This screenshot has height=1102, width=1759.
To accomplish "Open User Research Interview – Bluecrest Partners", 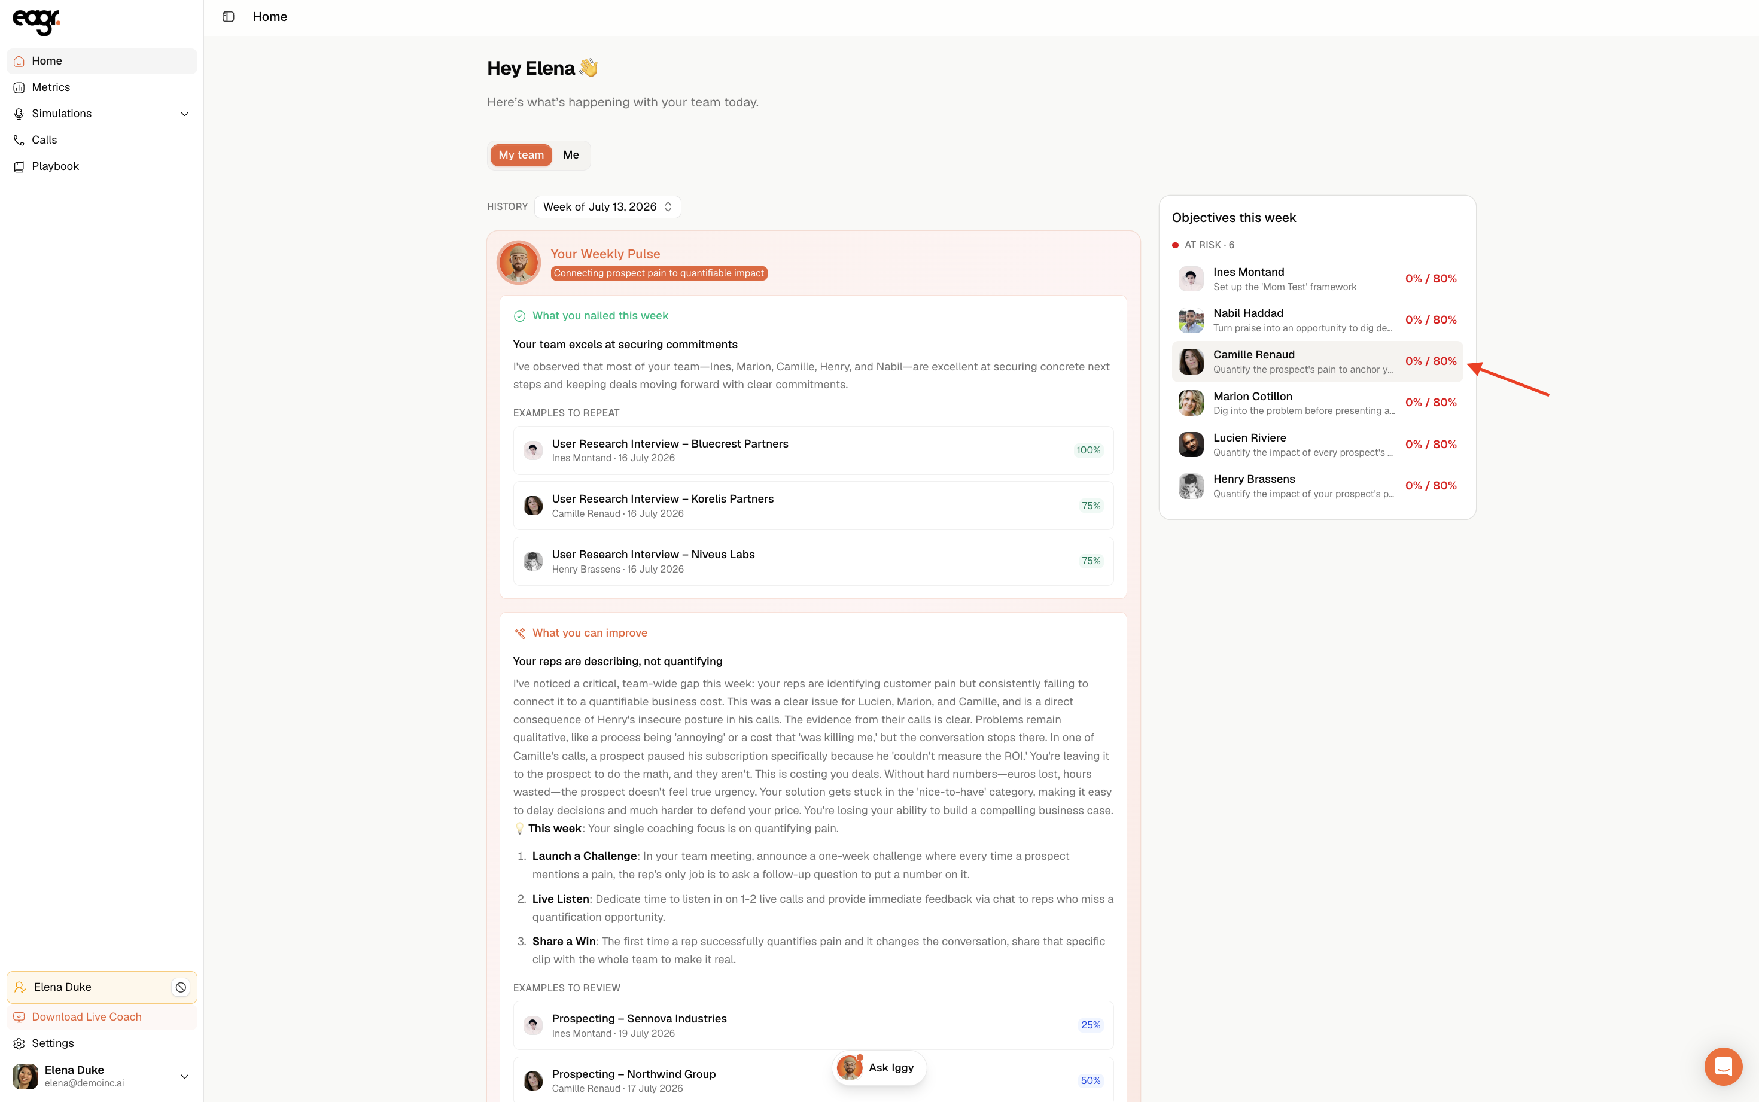I will [x=813, y=450].
